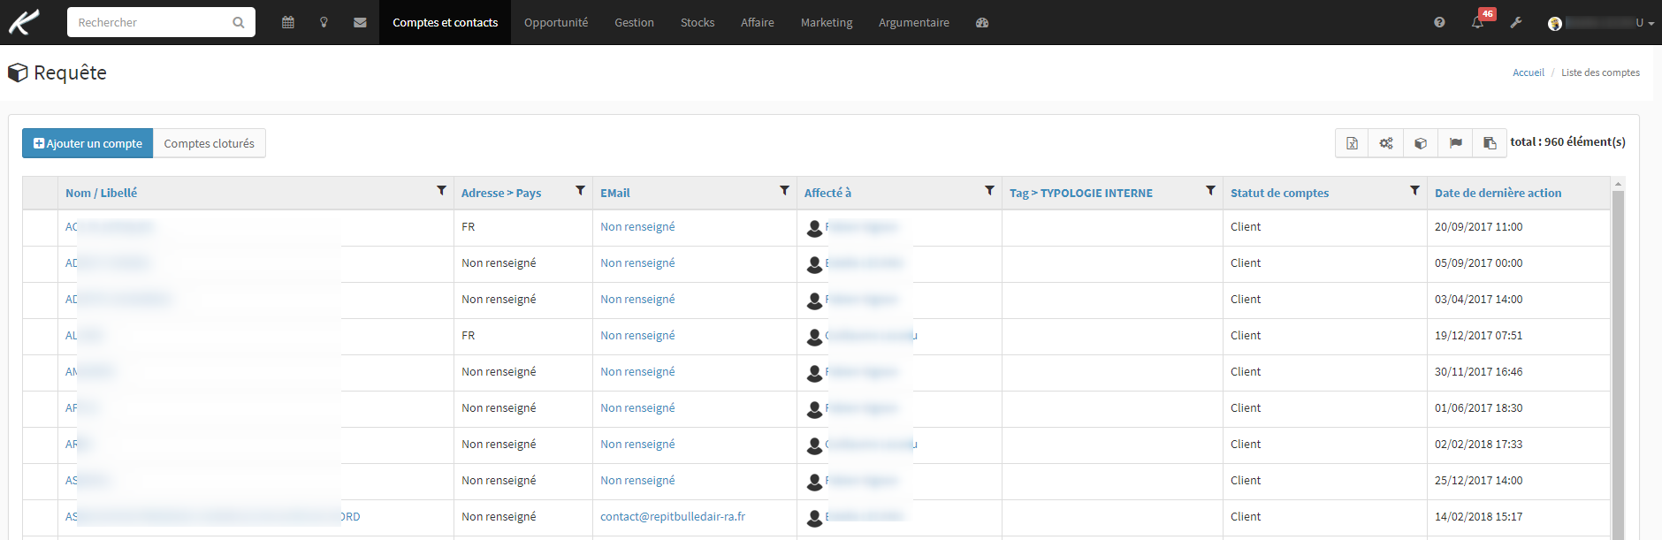Viewport: 1662px width, 540px height.
Task: Click user icon in 20/09/2017 11:00 row
Action: click(x=814, y=228)
